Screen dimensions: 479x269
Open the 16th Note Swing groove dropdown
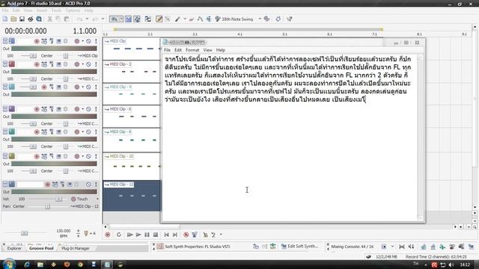click(260, 19)
